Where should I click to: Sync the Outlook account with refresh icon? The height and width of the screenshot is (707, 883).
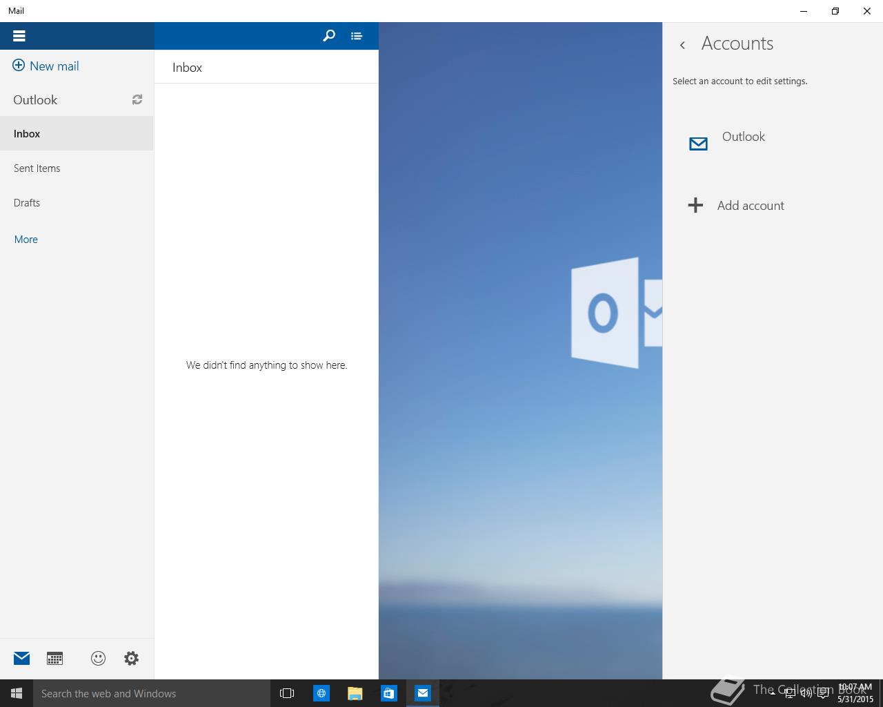[x=137, y=100]
